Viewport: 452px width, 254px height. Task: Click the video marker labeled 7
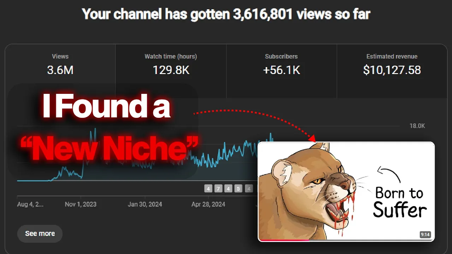coord(218,189)
